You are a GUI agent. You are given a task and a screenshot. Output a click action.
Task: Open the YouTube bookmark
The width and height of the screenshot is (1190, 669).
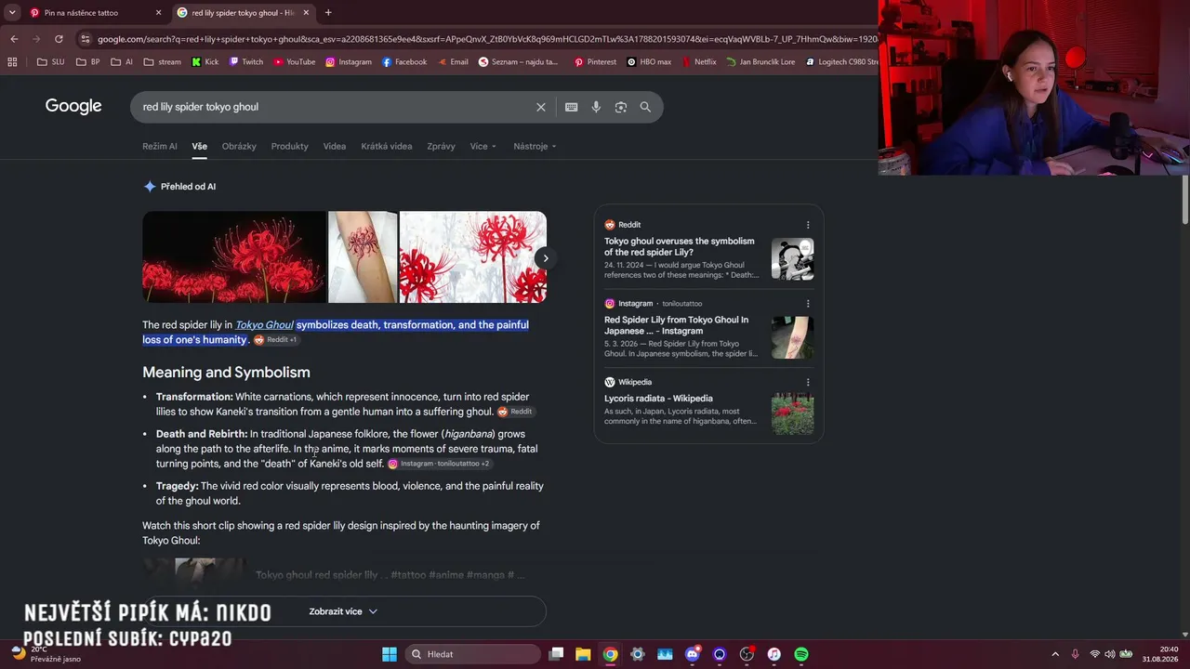(295, 62)
